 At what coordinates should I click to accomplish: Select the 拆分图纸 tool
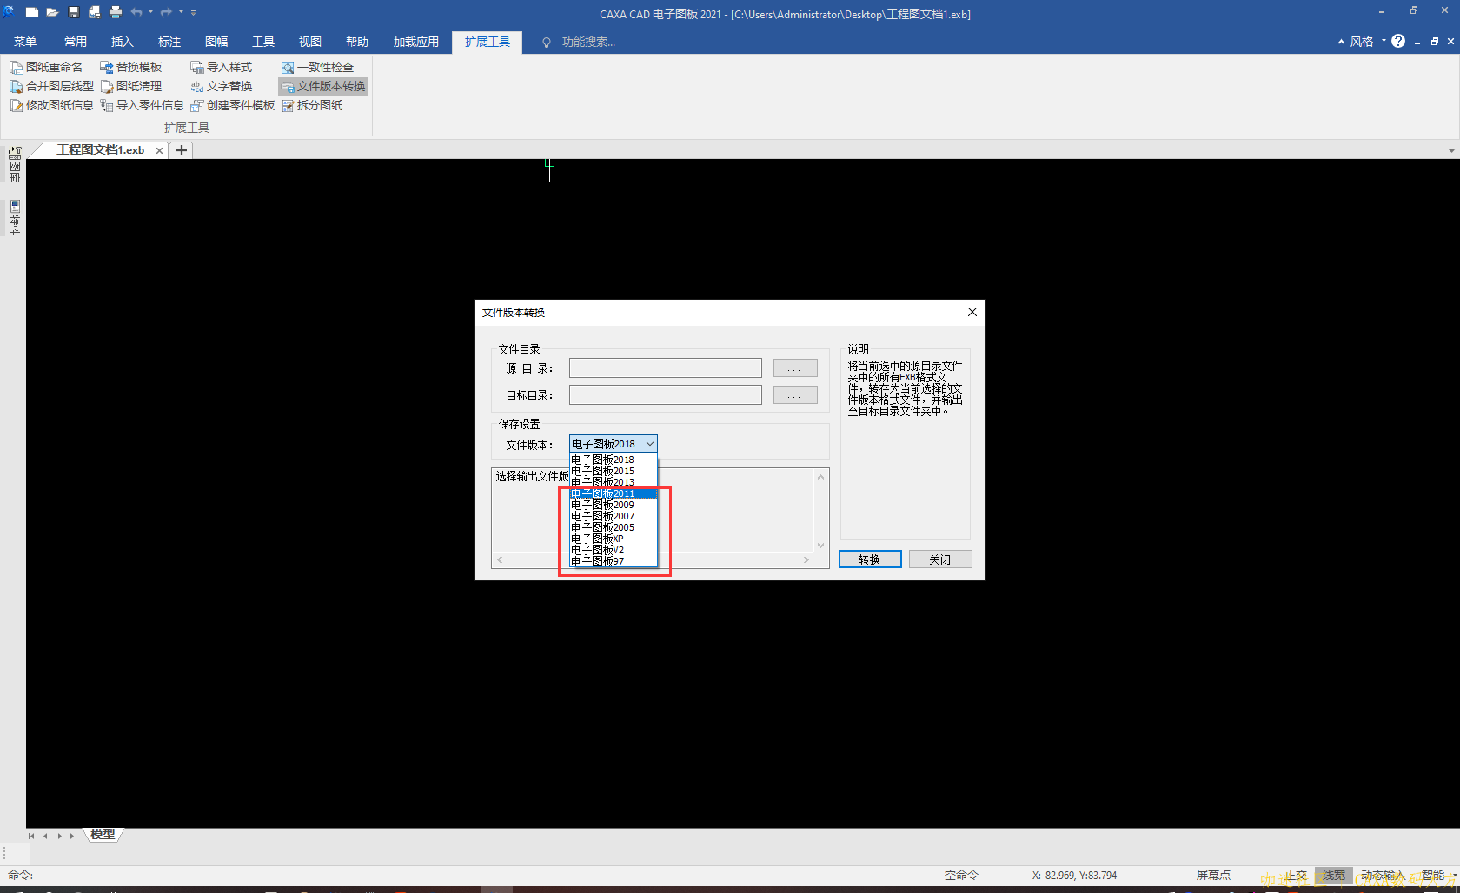(x=312, y=105)
